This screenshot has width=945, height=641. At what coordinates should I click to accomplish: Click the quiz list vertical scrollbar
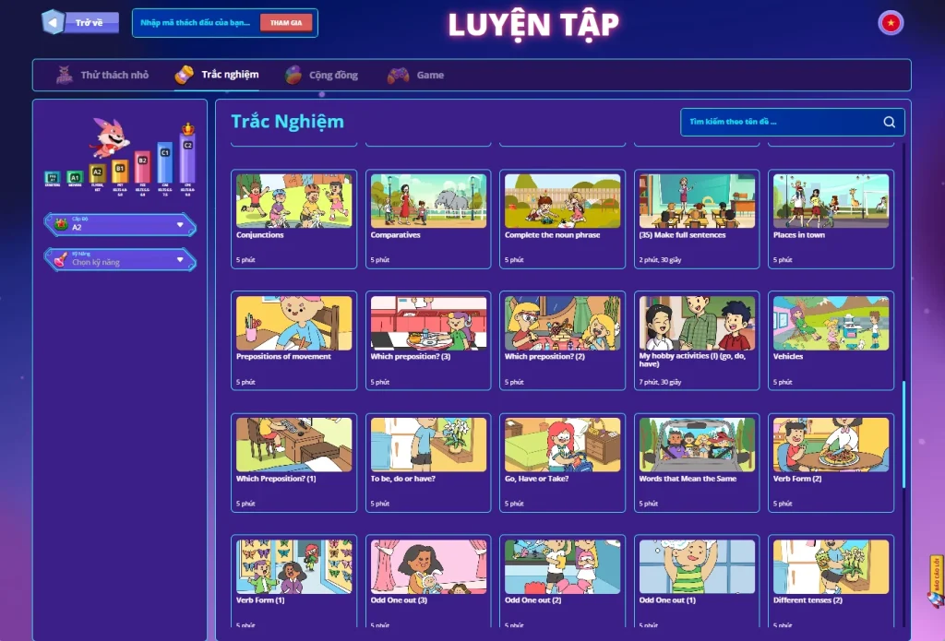[x=903, y=433]
